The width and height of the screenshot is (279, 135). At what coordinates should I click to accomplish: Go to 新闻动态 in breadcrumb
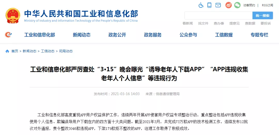coord(29,51)
